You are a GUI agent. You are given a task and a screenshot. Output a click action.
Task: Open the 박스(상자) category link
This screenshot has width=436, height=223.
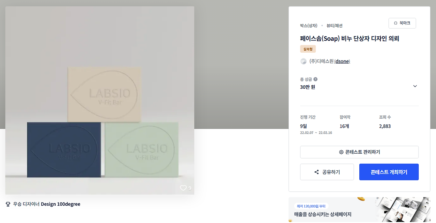[x=309, y=25]
